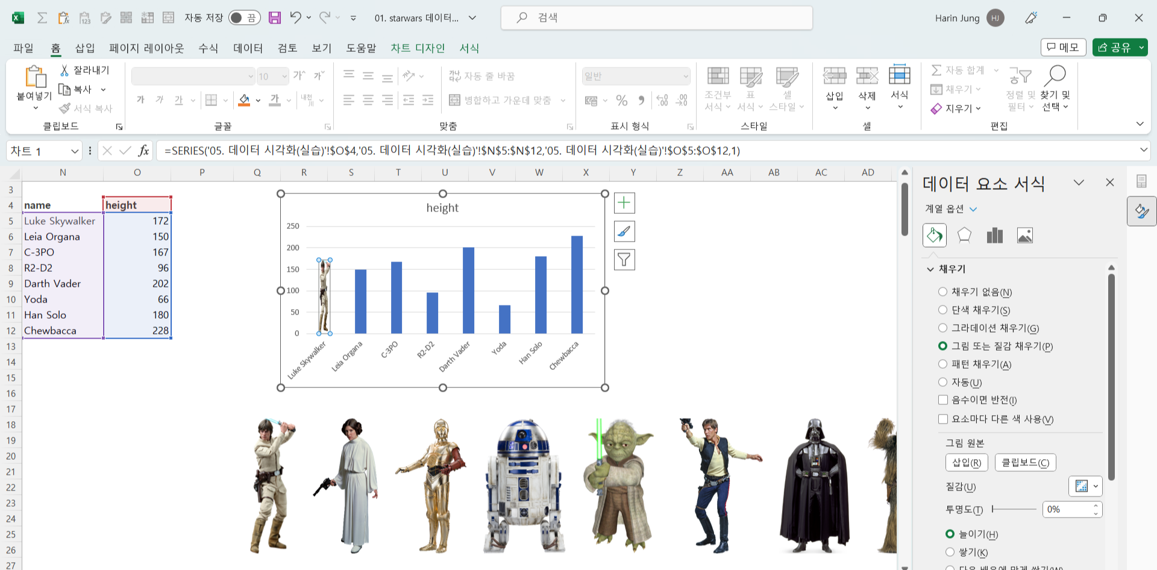Click the Transparency percentage stepper

click(x=1096, y=509)
